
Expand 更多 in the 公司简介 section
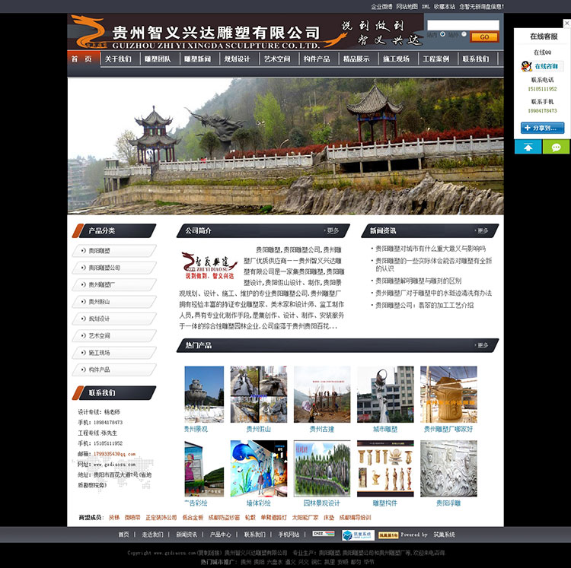333,230
